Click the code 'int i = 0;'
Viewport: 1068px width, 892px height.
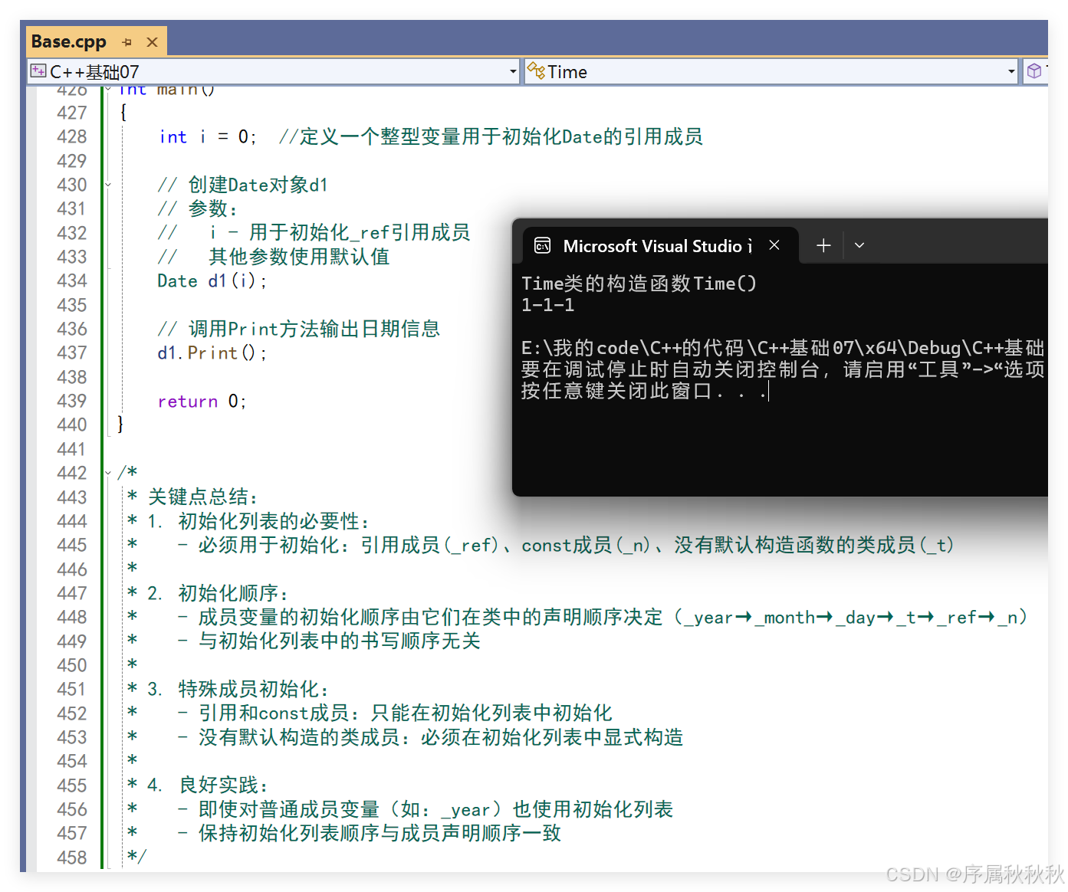(x=208, y=137)
